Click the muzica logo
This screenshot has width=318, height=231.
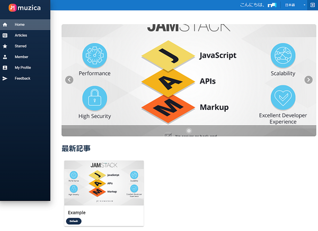[24, 8]
